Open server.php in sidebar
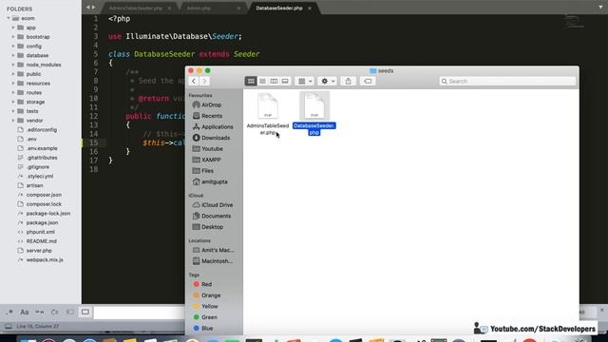 pyautogui.click(x=39, y=251)
